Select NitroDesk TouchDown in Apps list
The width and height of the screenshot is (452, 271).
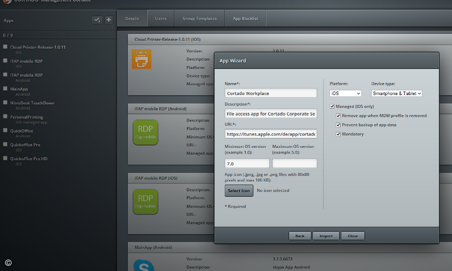[32, 103]
